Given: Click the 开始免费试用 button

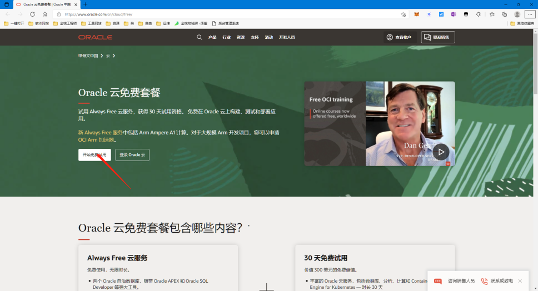Looking at the screenshot, I should [x=94, y=154].
